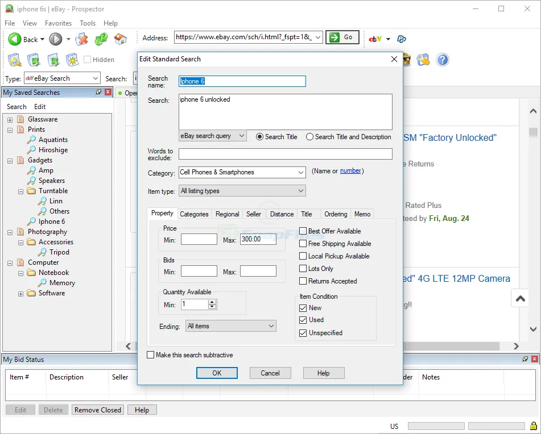The height and width of the screenshot is (434, 541).
Task: Select the Memory saved search
Action: pos(62,283)
